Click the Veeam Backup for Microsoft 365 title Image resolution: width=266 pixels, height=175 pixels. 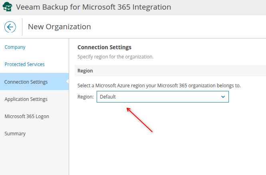93,7
